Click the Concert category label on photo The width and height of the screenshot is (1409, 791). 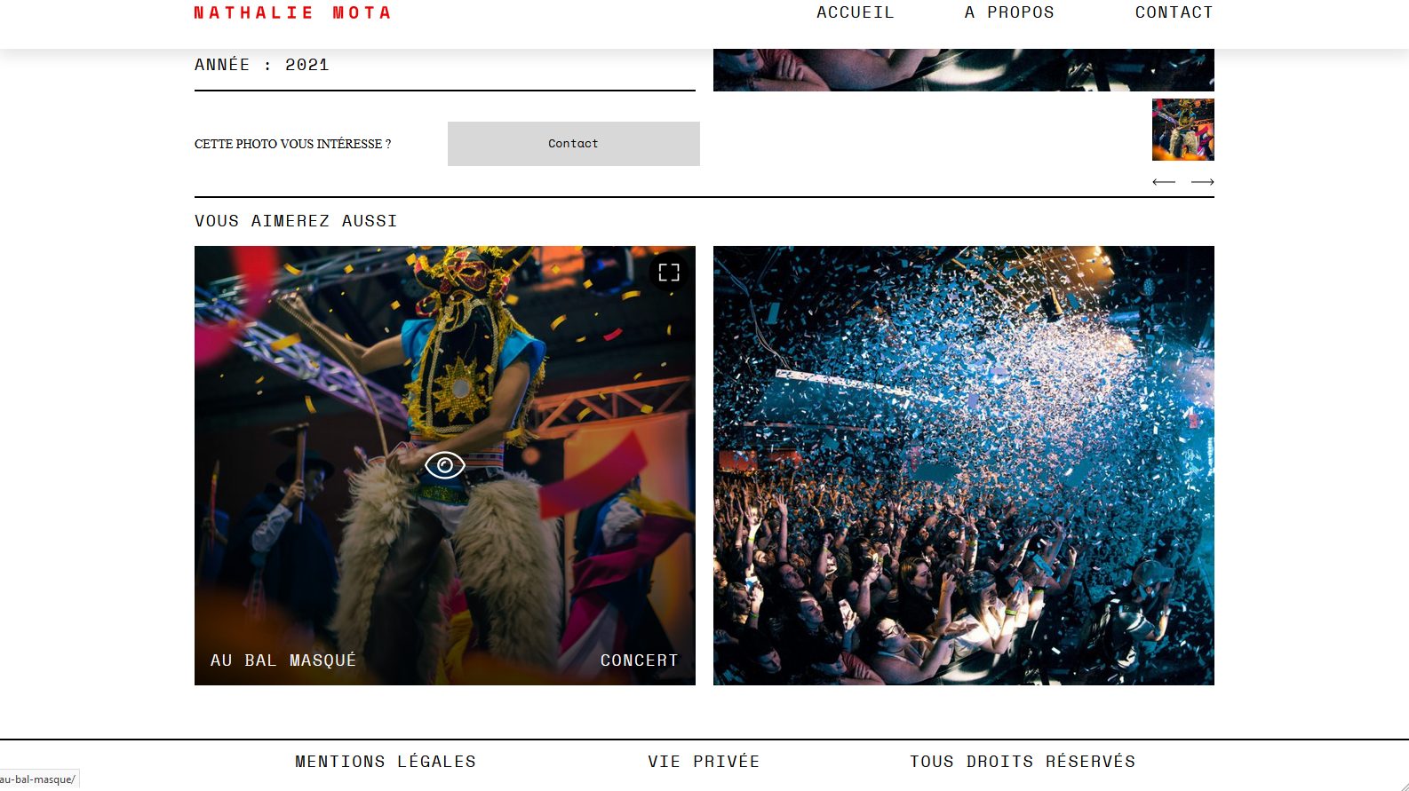(639, 660)
